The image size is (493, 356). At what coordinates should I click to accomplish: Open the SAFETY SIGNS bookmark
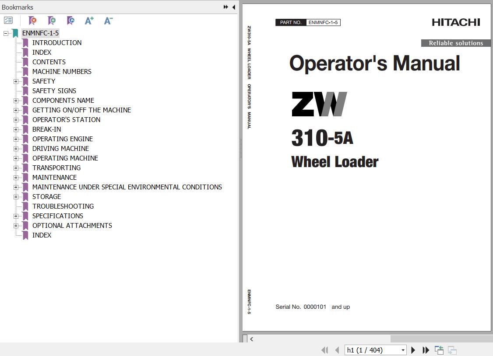click(54, 91)
